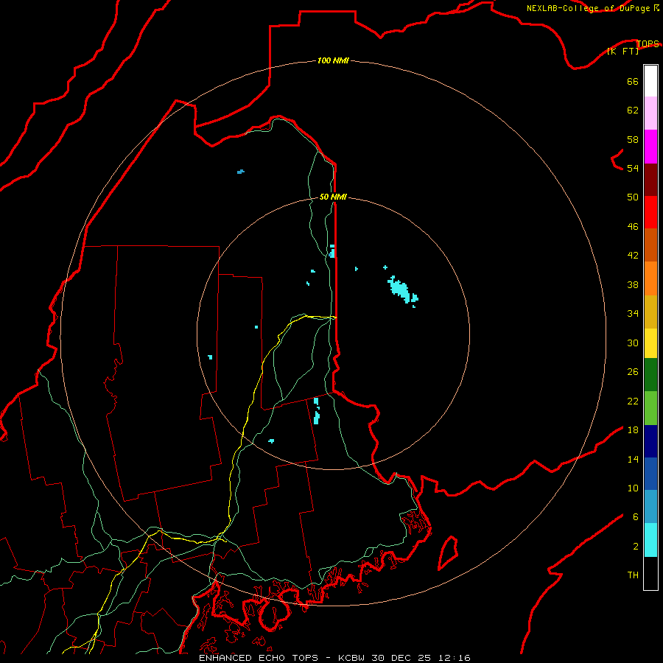The height and width of the screenshot is (663, 663).
Task: Click legend value "26"
Action: (x=633, y=372)
